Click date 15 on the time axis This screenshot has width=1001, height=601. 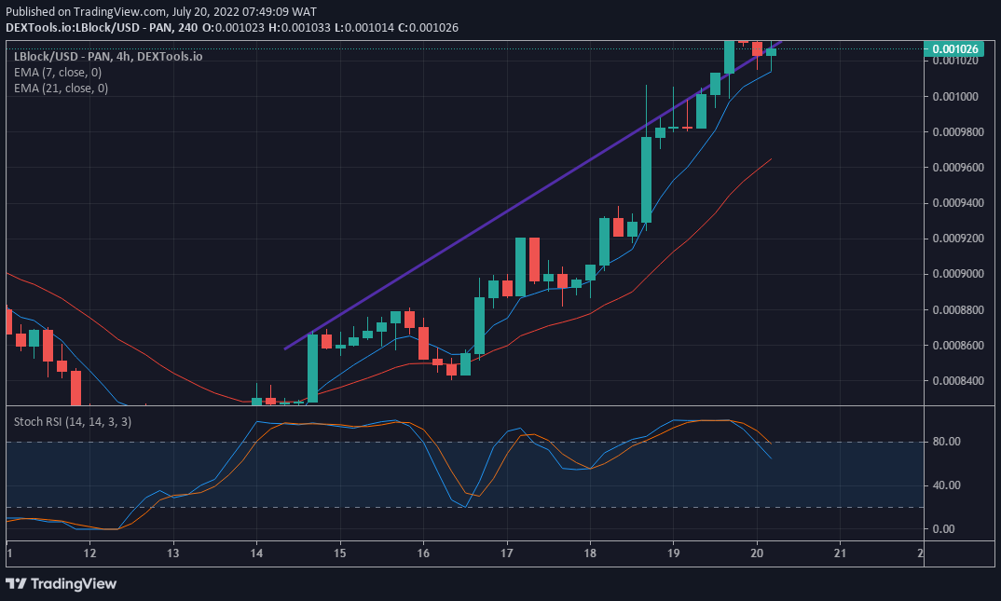click(x=339, y=553)
